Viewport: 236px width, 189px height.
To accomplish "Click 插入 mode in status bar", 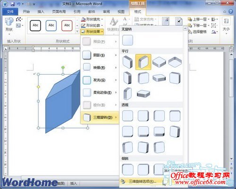I will (73, 183).
